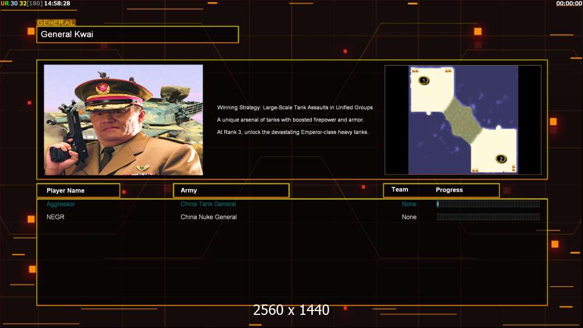Click the Aggressor row team value None
This screenshot has width=583, height=328.
pos(409,204)
